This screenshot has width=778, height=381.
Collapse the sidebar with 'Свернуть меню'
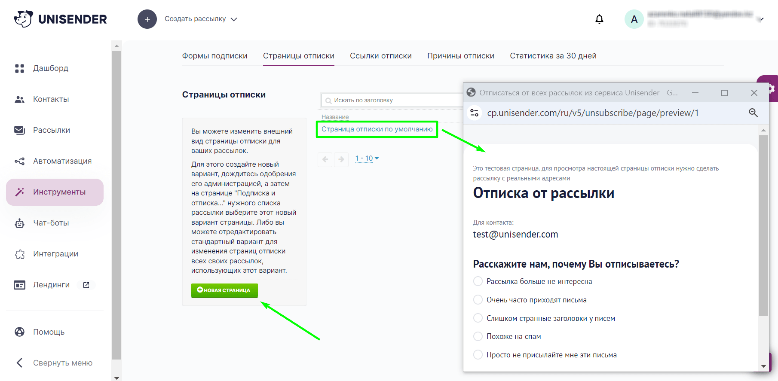click(54, 363)
